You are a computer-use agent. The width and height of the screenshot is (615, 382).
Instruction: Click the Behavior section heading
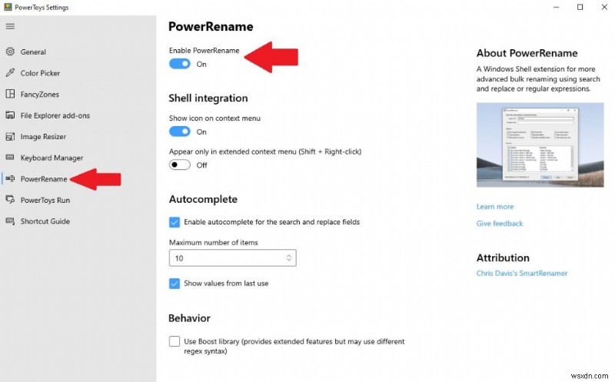click(189, 318)
